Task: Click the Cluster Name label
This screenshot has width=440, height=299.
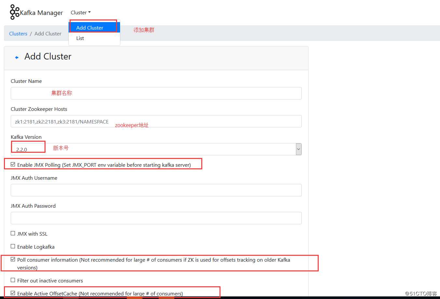Action: coord(26,81)
